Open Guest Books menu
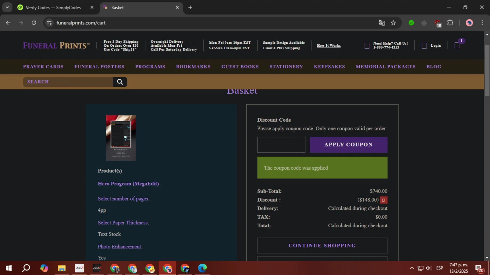 pos(240,67)
